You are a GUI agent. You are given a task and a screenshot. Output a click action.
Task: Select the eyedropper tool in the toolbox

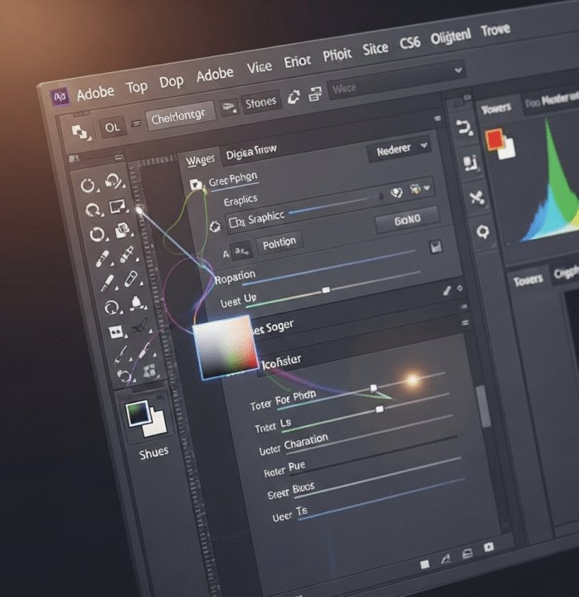pyautogui.click(x=126, y=255)
